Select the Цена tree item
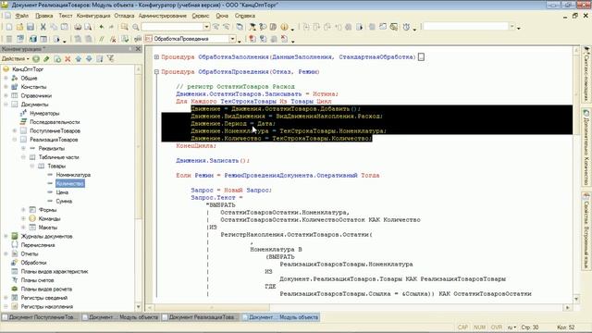This screenshot has width=592, height=333. [x=62, y=192]
